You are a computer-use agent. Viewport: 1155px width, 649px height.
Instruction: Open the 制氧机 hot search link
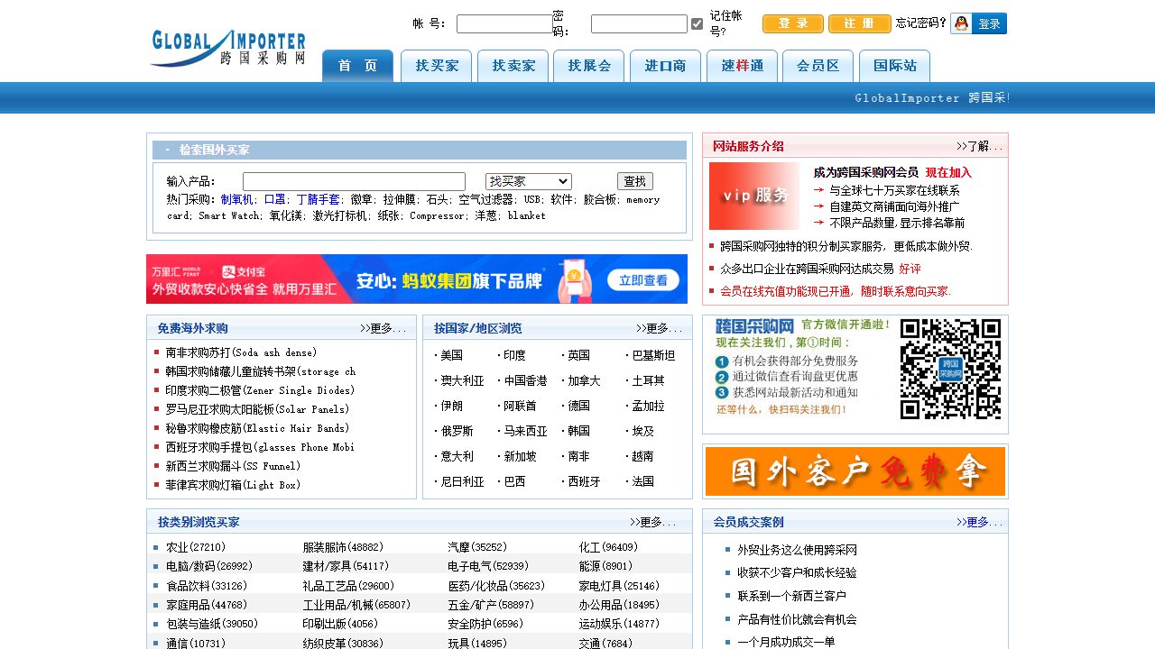click(236, 199)
